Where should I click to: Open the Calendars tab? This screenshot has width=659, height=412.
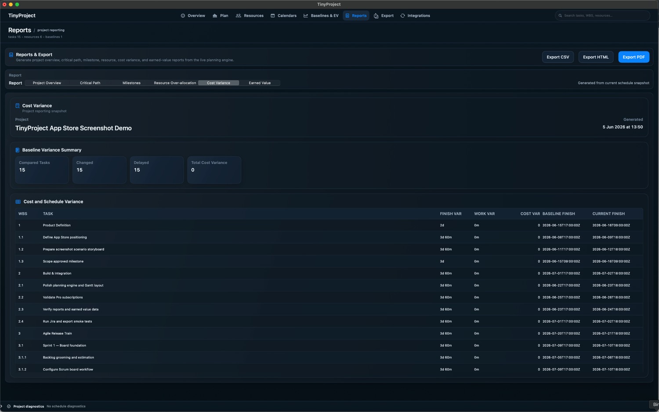(283, 16)
